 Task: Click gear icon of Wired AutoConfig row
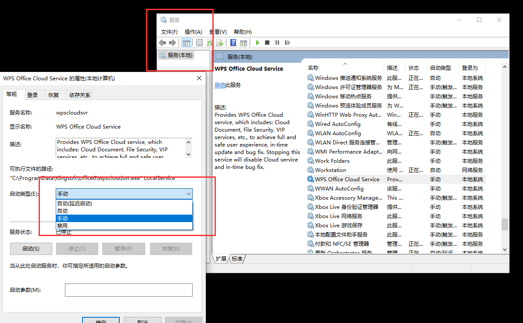310,124
